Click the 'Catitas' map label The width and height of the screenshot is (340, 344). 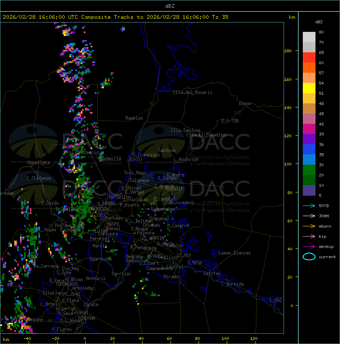point(212,273)
